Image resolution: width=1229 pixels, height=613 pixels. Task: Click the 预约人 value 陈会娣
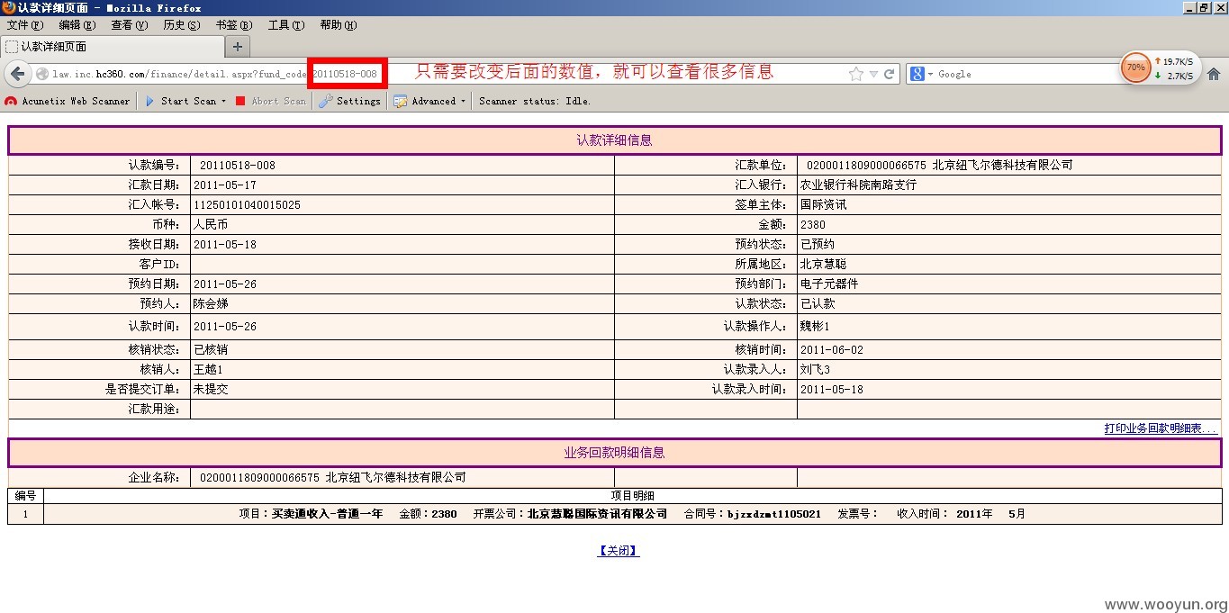click(211, 304)
